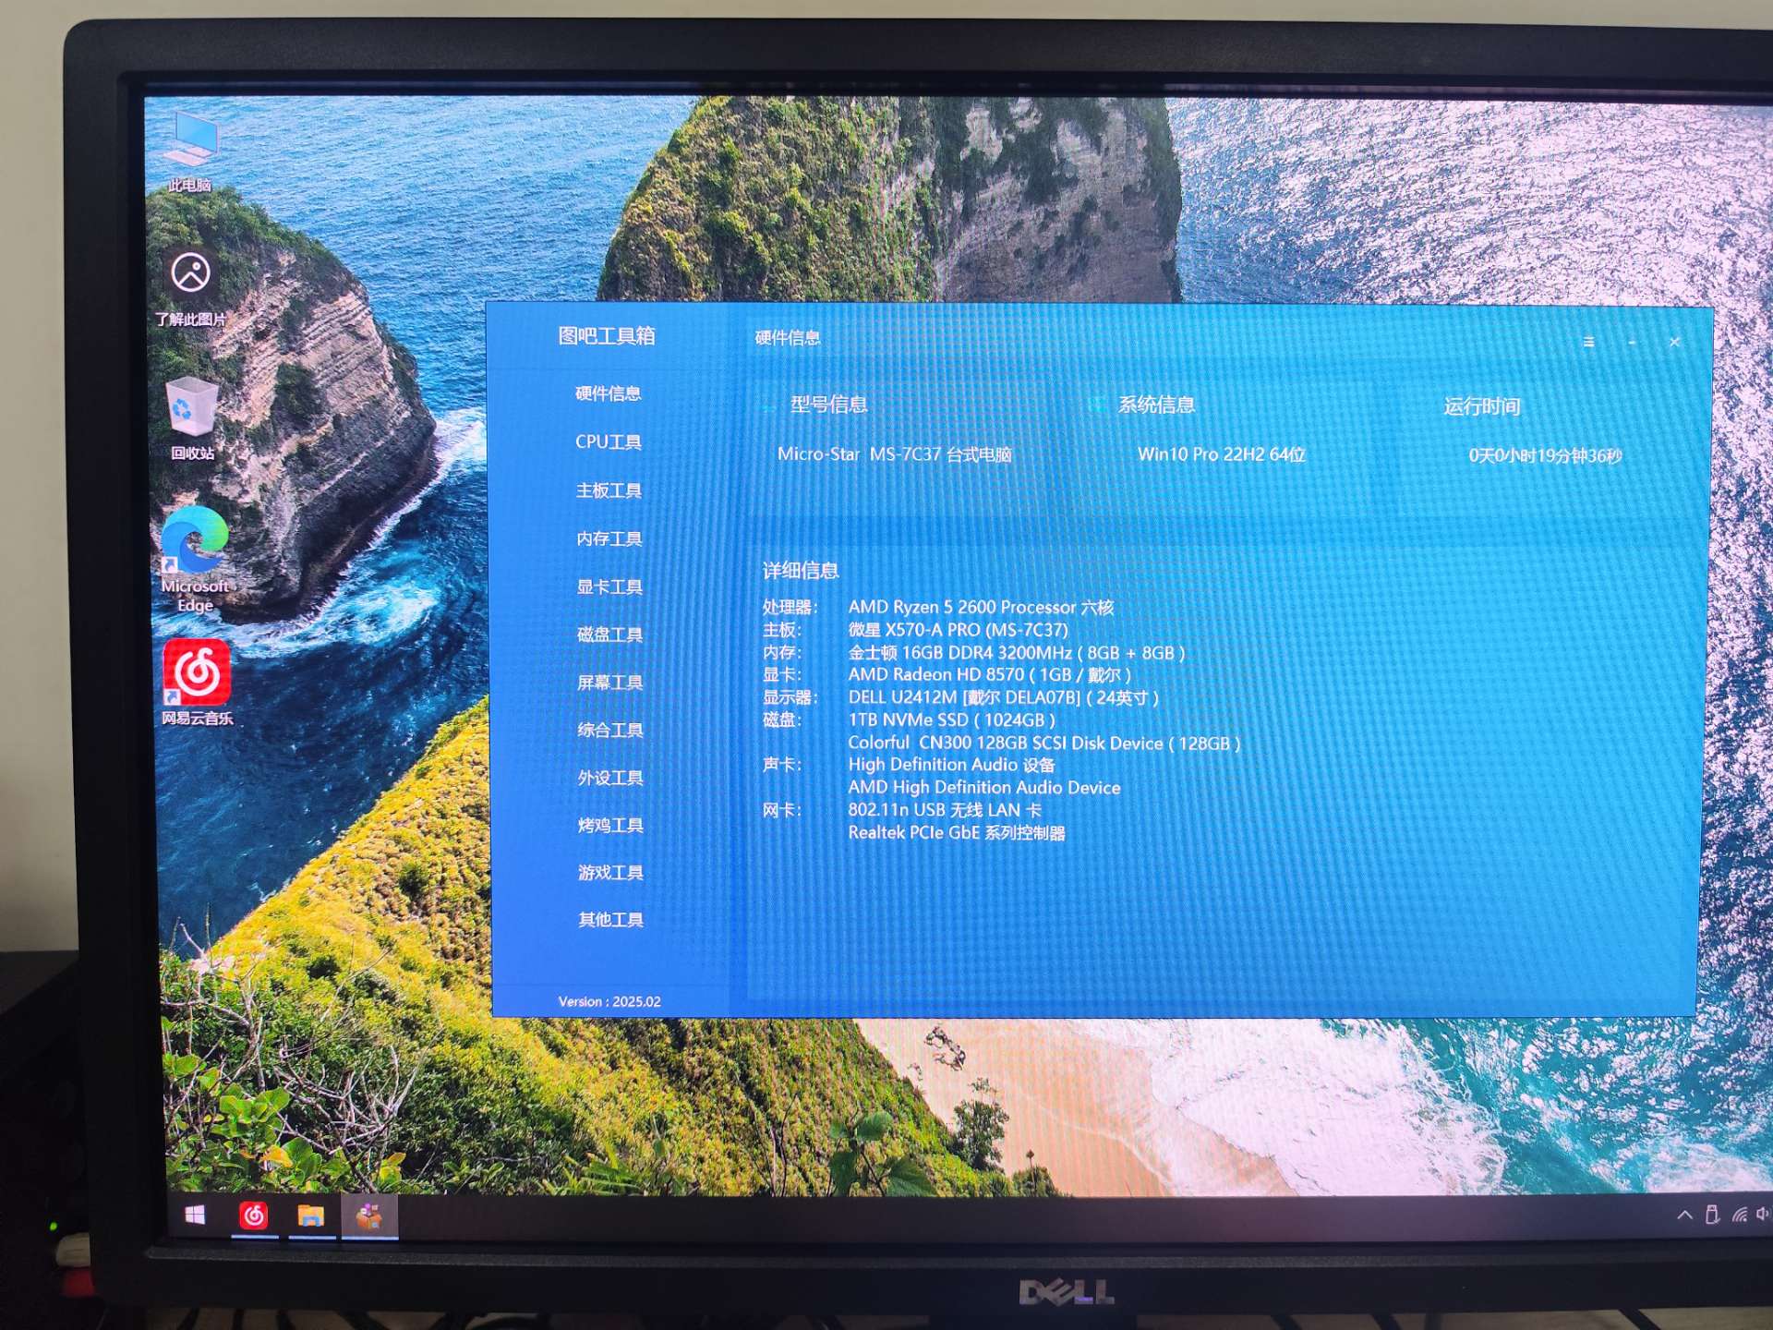This screenshot has width=1773, height=1330.
Task: Click the Win10 Pro 22H2 64位 text
Action: (1222, 454)
